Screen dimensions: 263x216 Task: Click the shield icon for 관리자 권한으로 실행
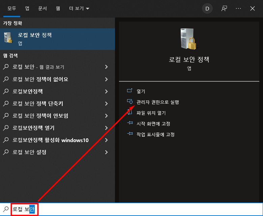[x=130, y=102]
